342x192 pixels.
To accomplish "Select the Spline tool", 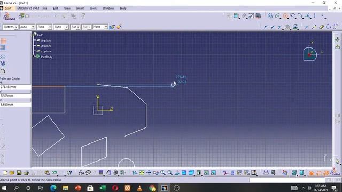I will click(293, 15).
